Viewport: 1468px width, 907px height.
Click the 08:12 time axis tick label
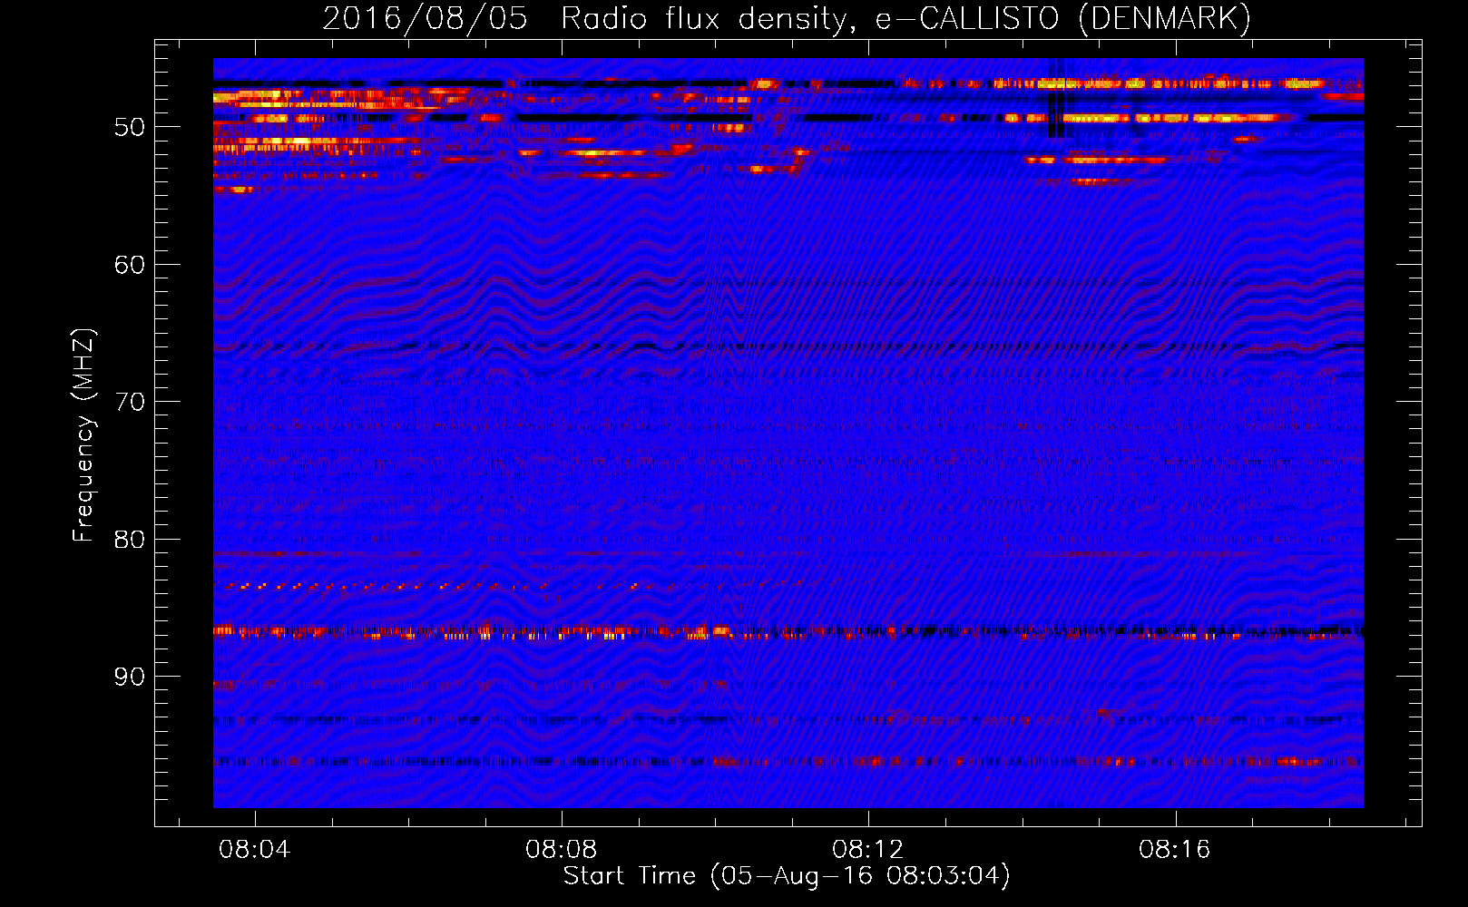click(868, 850)
